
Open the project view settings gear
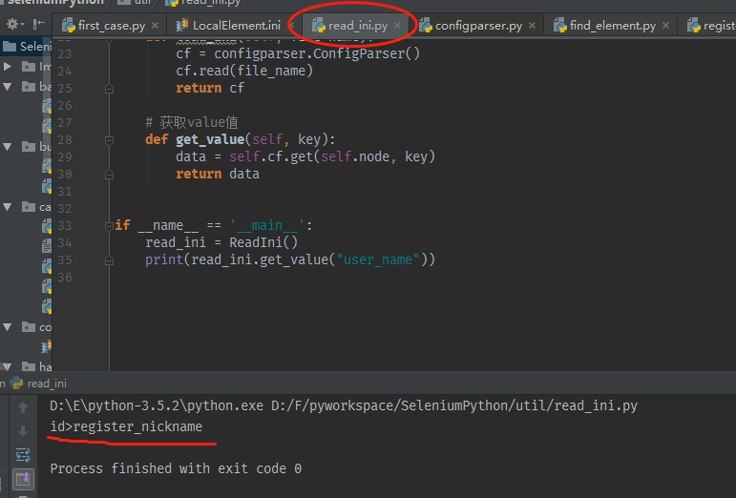click(13, 24)
